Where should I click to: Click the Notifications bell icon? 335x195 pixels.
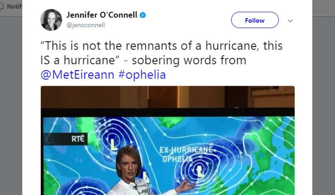coord(2,6)
